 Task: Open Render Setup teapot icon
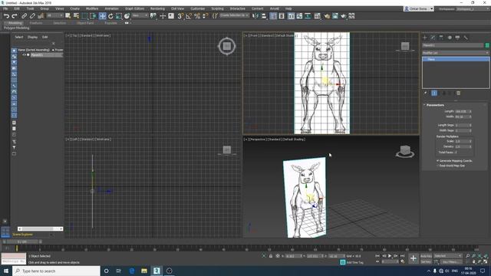(x=327, y=16)
